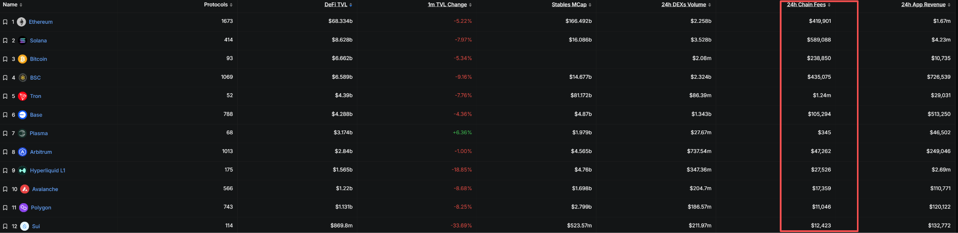Sort table by DeFi TVL column
The image size is (958, 233).
pos(336,5)
